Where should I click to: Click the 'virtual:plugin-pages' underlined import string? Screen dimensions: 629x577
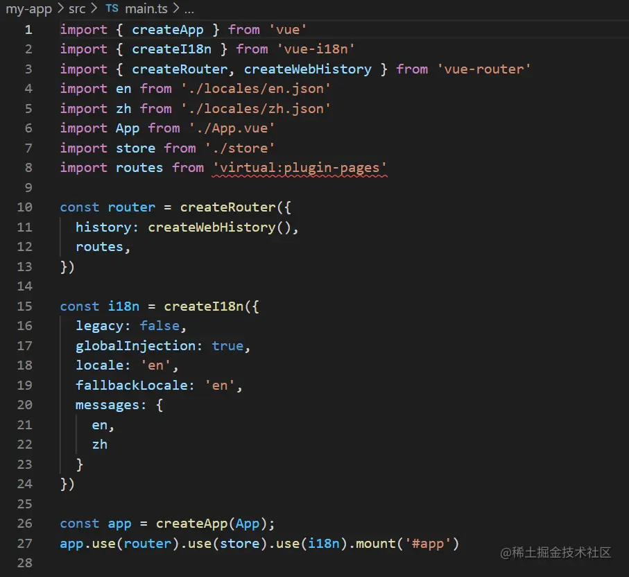click(300, 168)
